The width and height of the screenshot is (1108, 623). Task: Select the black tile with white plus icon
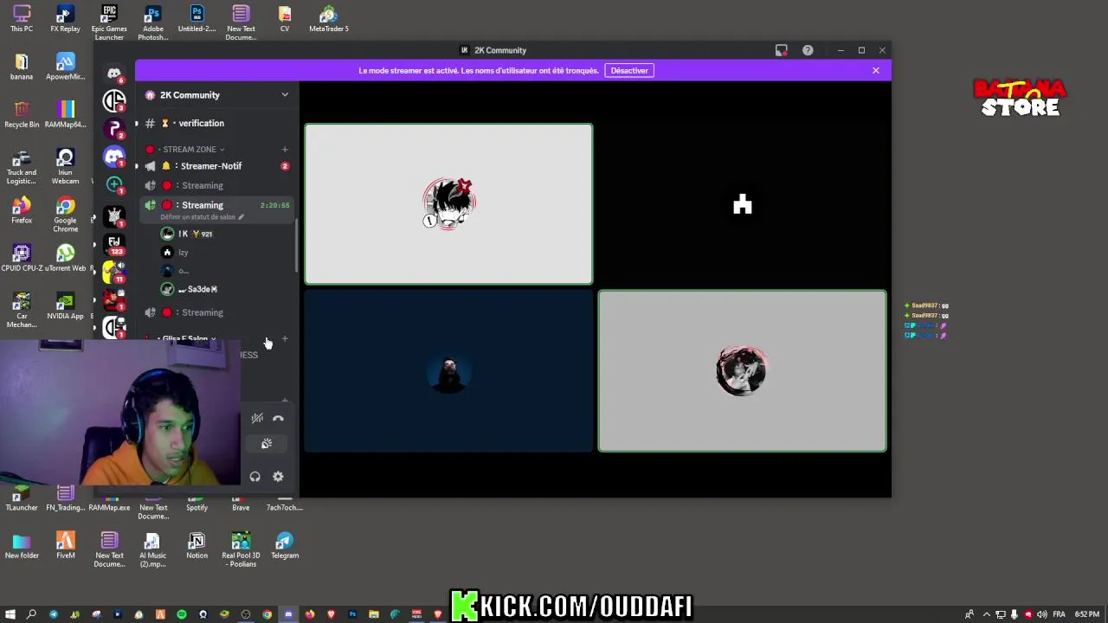(742, 204)
